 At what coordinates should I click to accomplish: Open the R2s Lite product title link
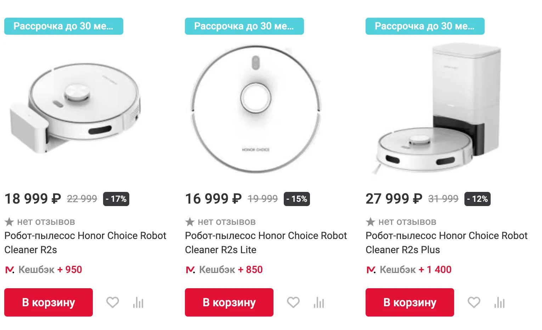[x=266, y=243]
